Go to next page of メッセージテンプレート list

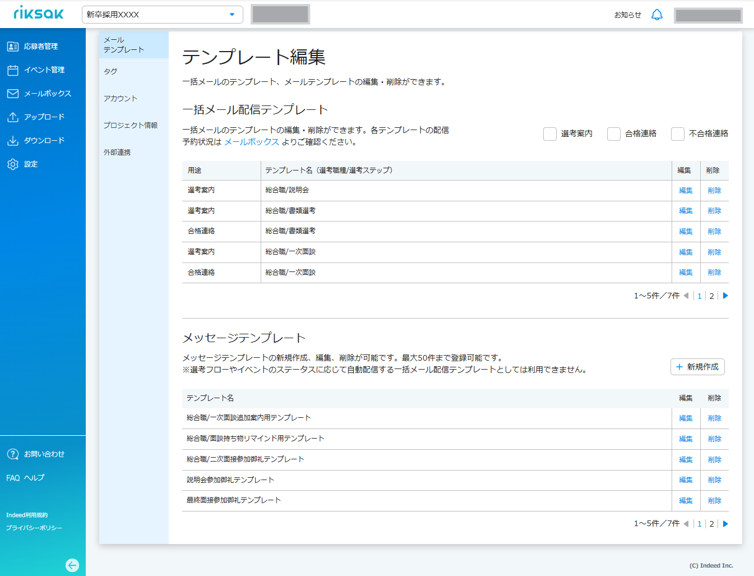pyautogui.click(x=725, y=524)
